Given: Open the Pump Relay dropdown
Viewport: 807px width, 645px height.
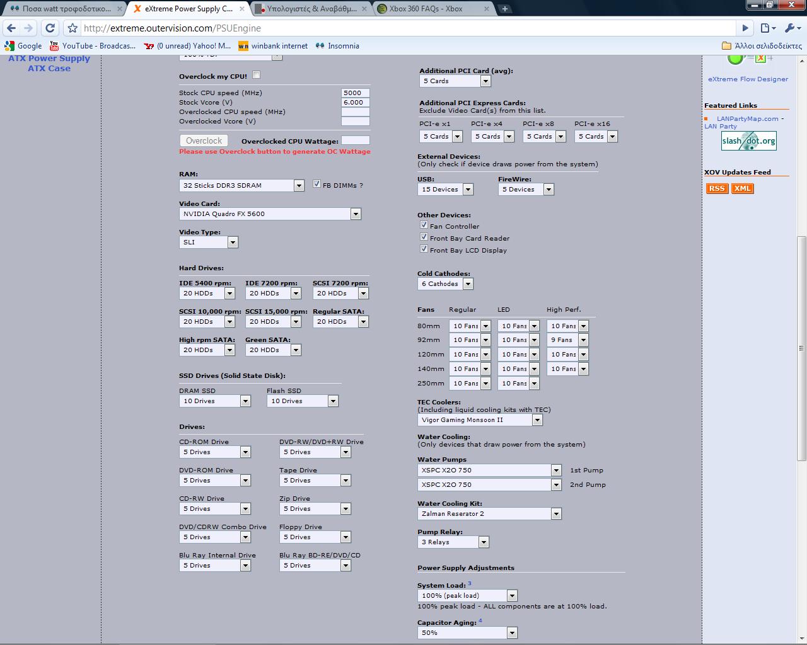Looking at the screenshot, I should point(453,542).
